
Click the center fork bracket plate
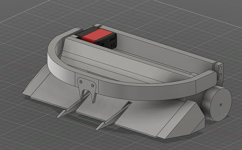pos(87,85)
